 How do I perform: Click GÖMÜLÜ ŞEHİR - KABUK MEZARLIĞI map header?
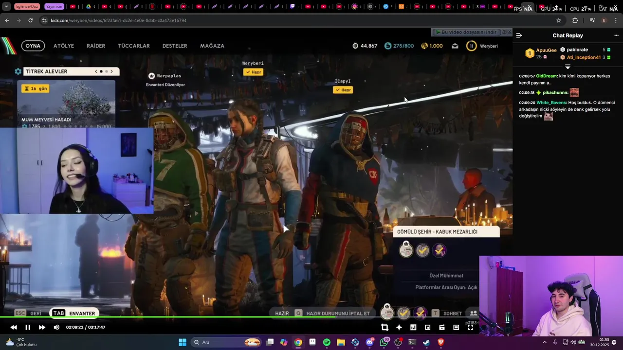446,232
